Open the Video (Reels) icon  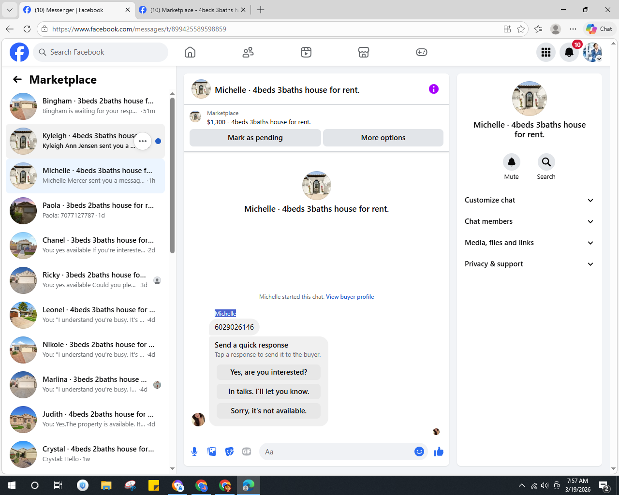click(x=306, y=52)
